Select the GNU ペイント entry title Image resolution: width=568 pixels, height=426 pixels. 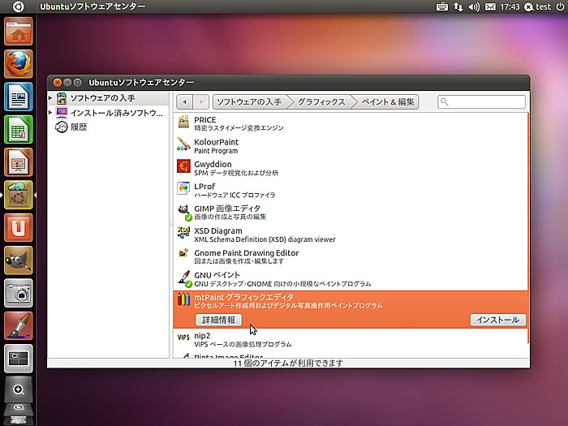click(217, 275)
